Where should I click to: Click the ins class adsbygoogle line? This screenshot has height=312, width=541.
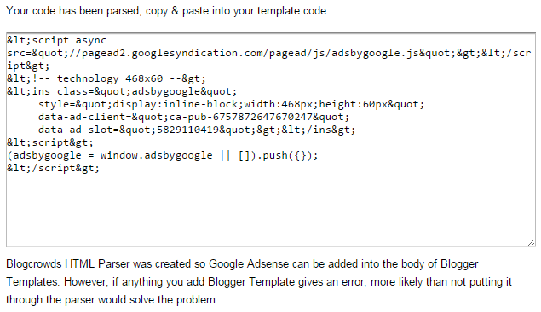coord(122,91)
